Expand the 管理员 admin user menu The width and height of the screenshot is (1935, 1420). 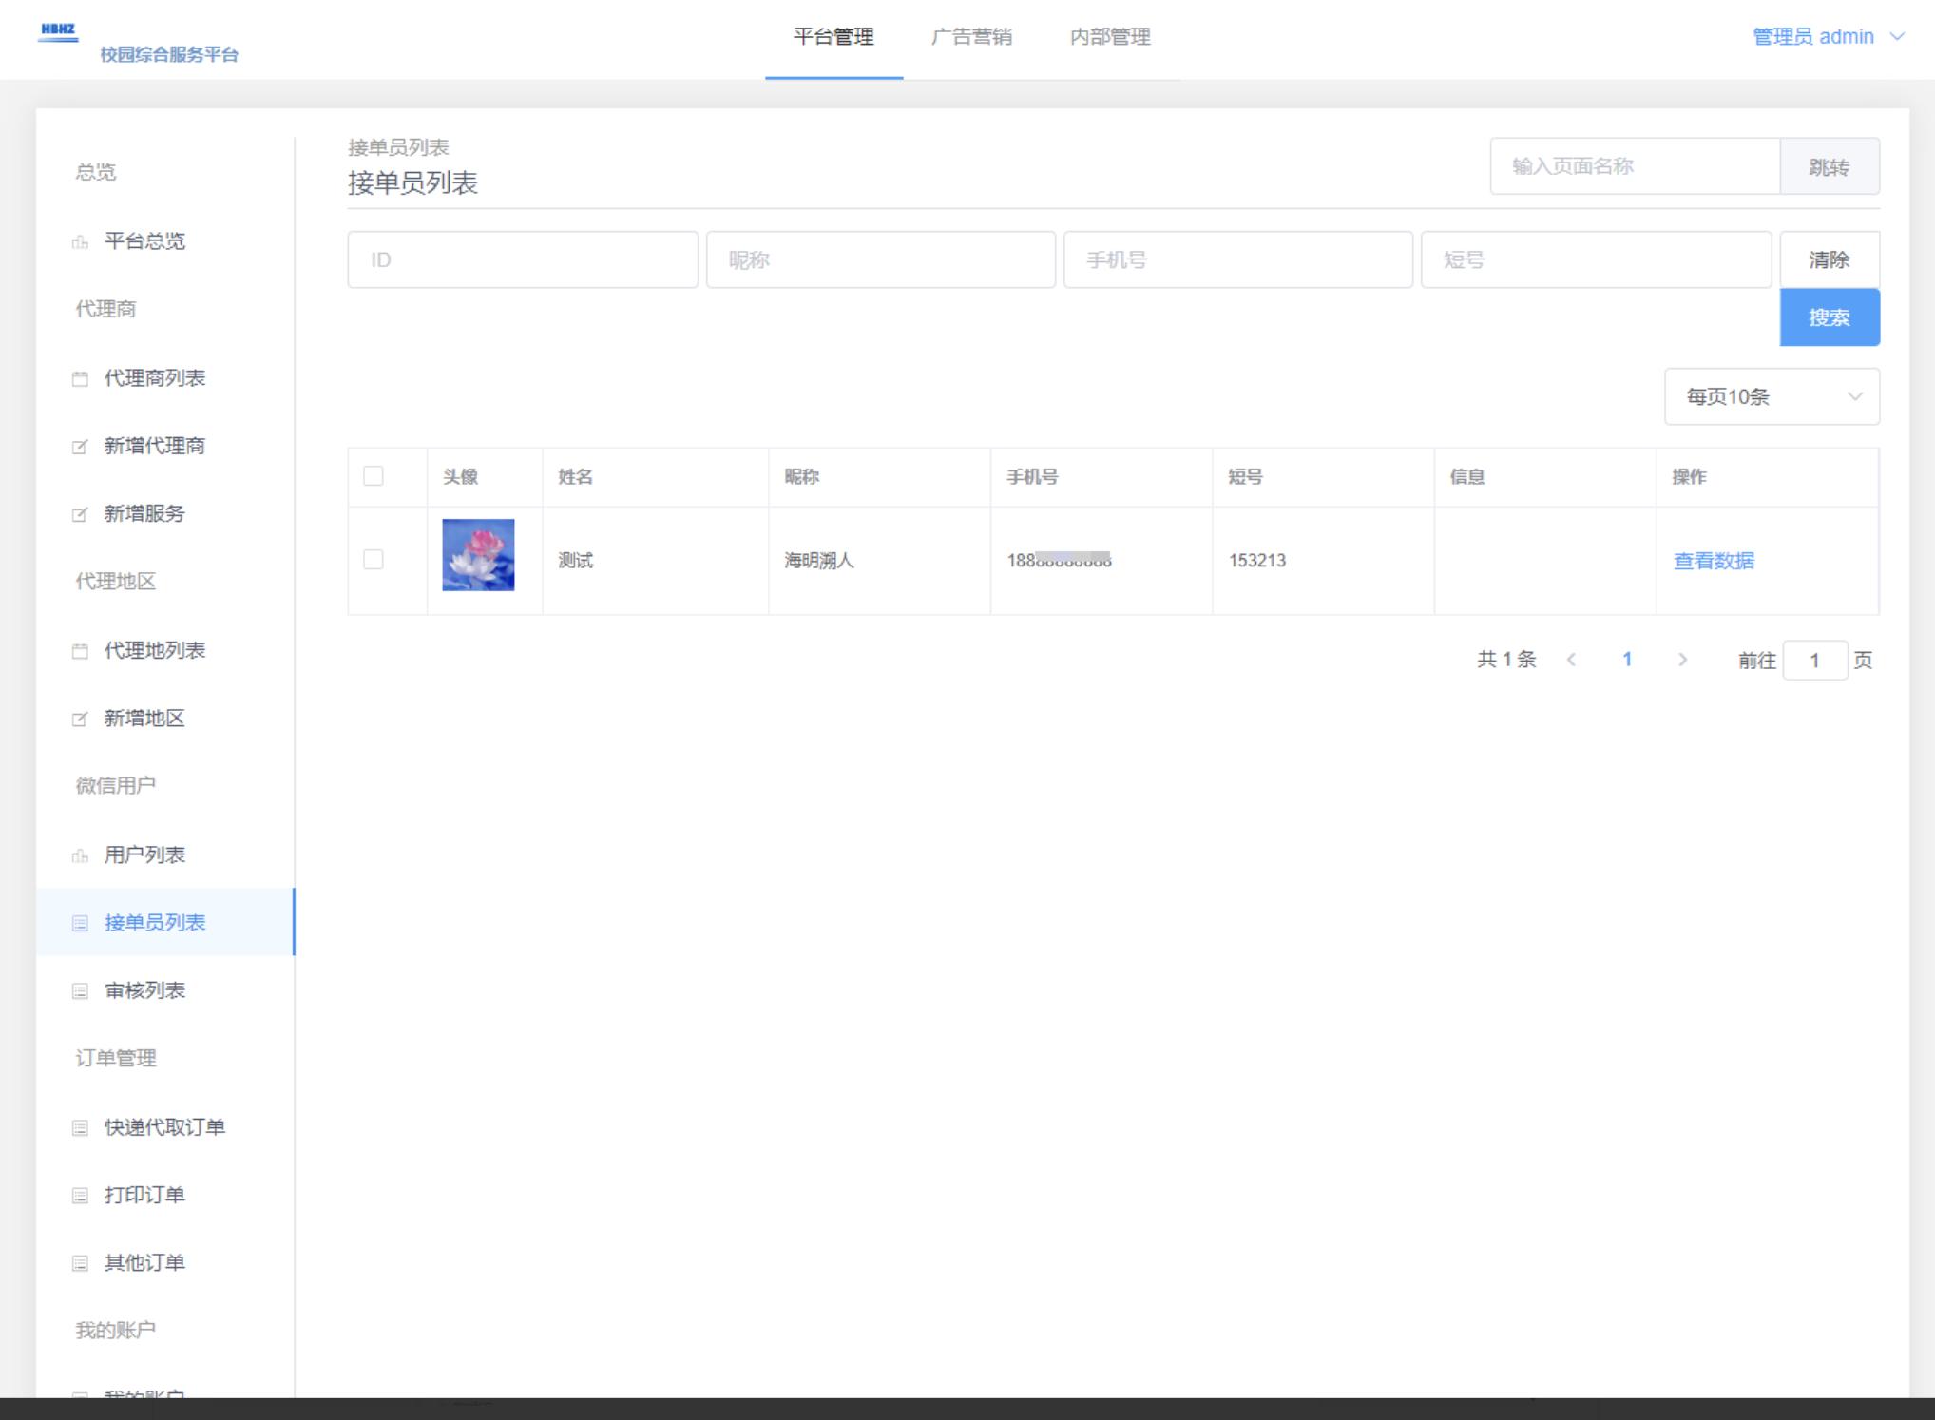click(x=1828, y=37)
